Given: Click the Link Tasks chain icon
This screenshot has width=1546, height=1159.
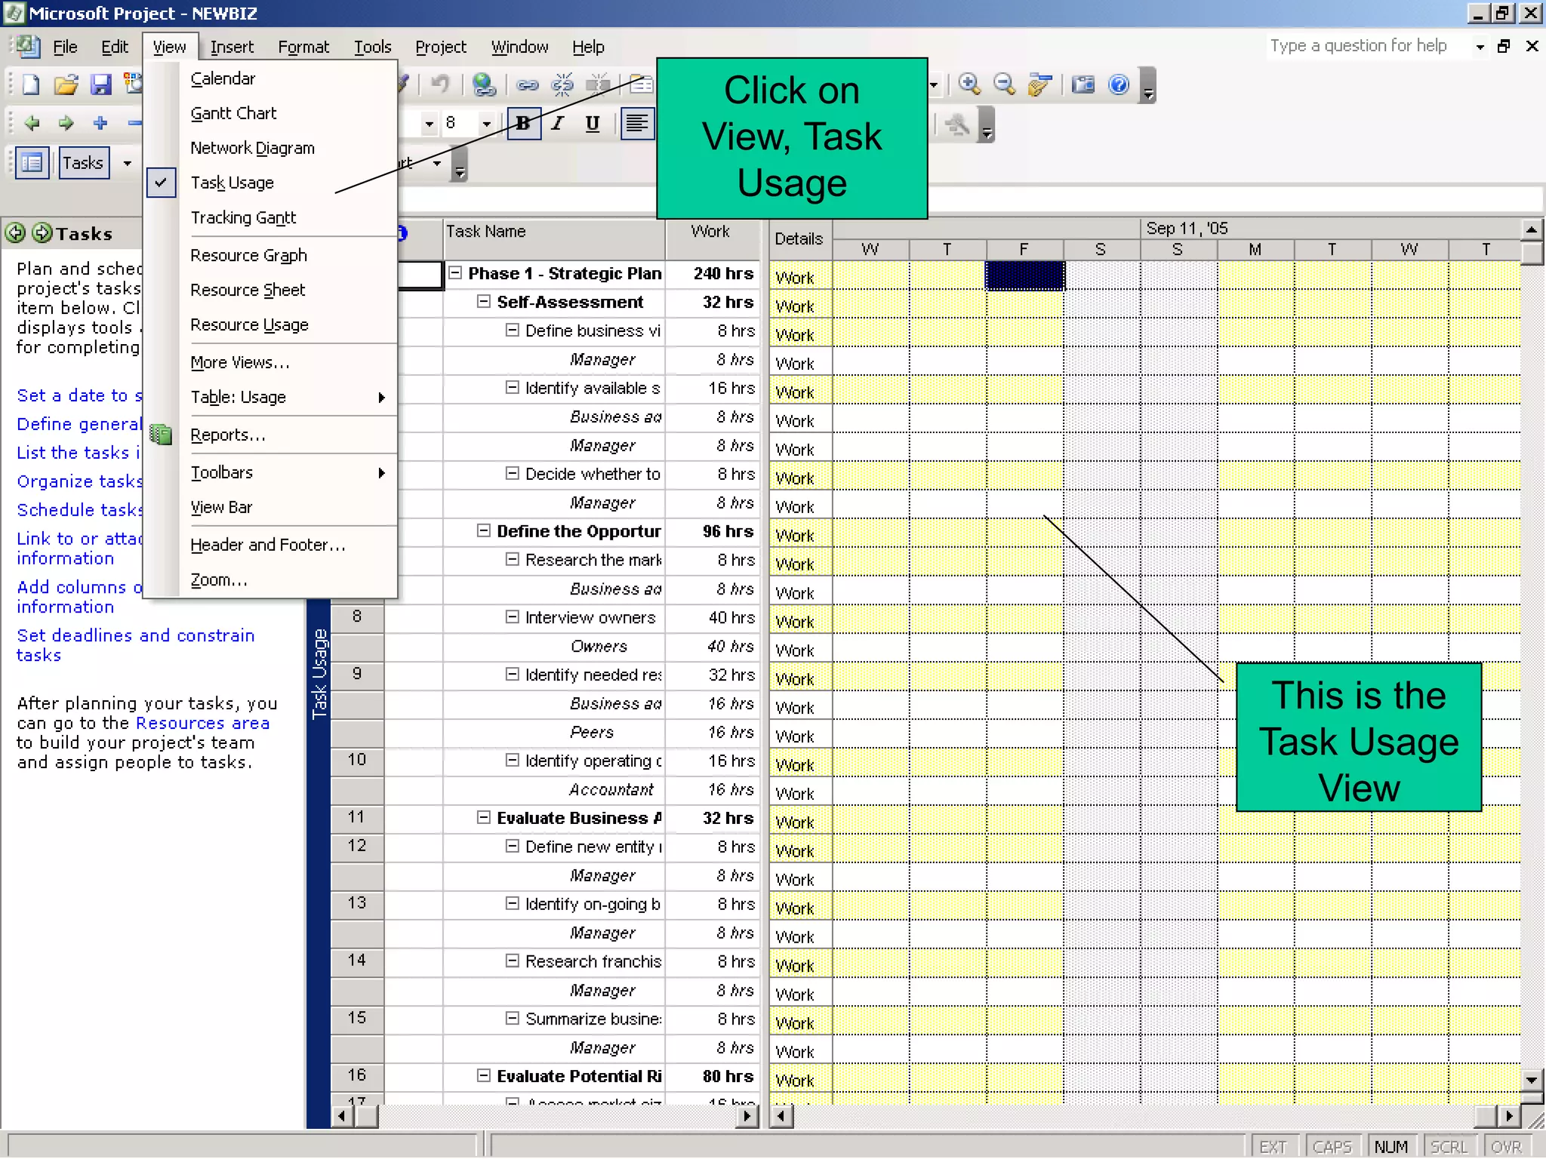Looking at the screenshot, I should [x=527, y=85].
